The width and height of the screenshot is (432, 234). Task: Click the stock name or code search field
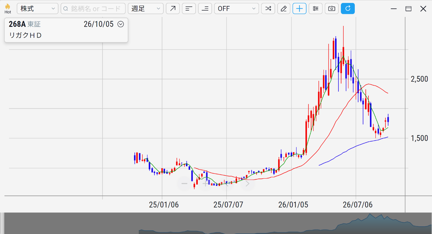point(93,9)
